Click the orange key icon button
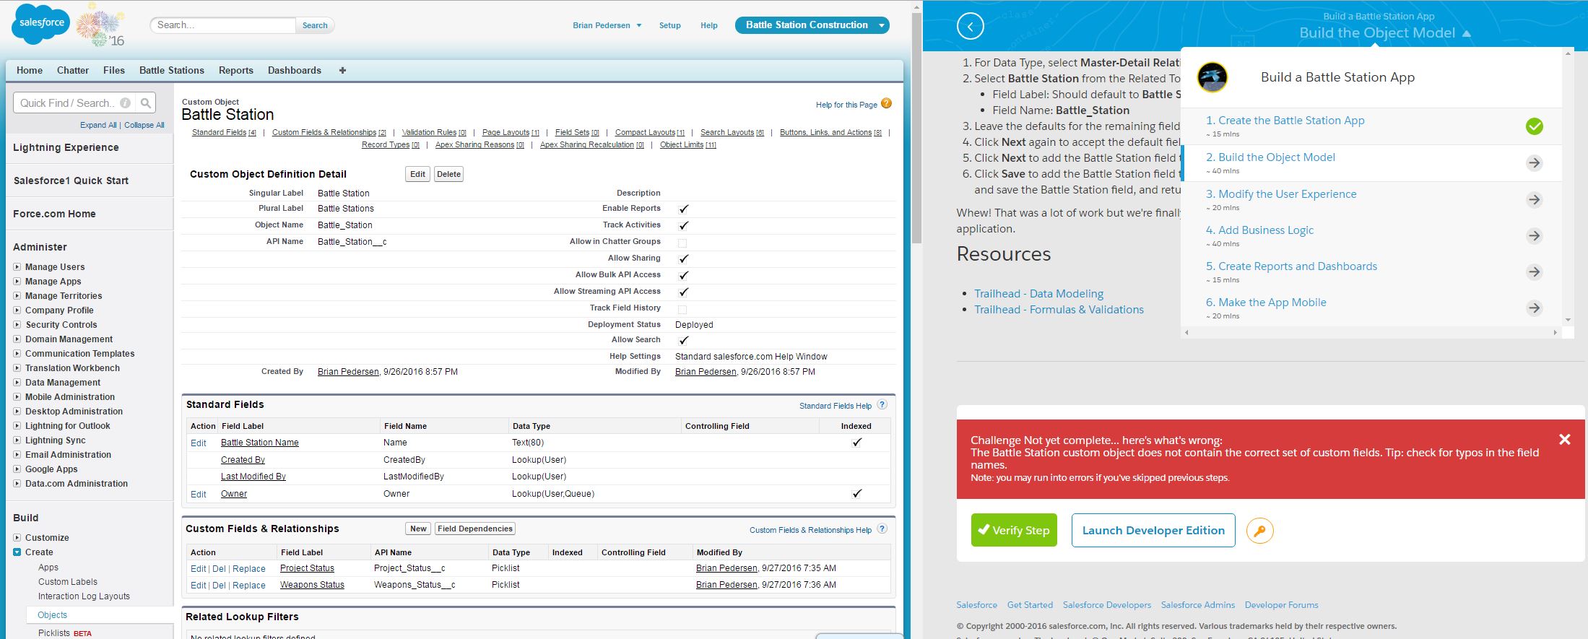This screenshot has width=1588, height=639. pyautogui.click(x=1260, y=531)
